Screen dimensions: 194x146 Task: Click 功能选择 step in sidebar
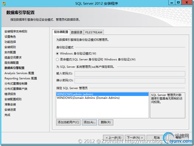(x=10, y=42)
